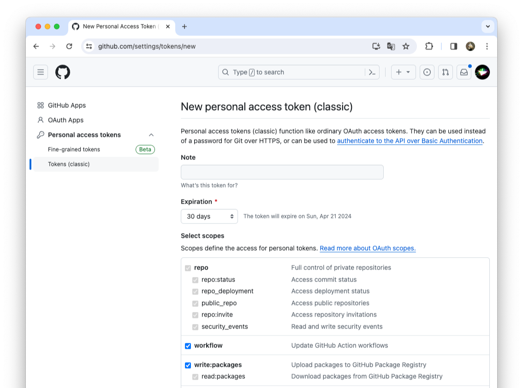Open Read more about OAuth scopes link
Screen dimensions: 523x388
368,248
